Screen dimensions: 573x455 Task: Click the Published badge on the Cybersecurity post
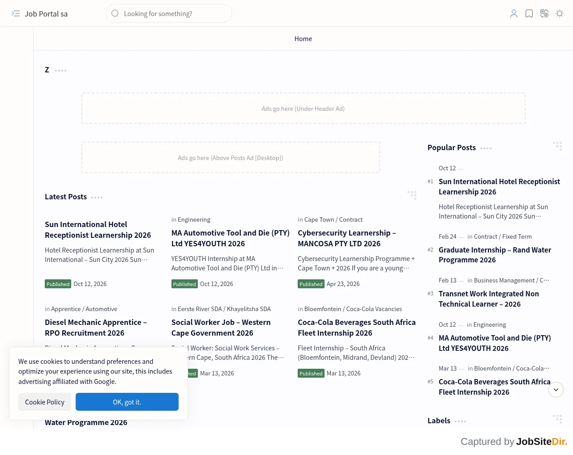click(x=311, y=284)
